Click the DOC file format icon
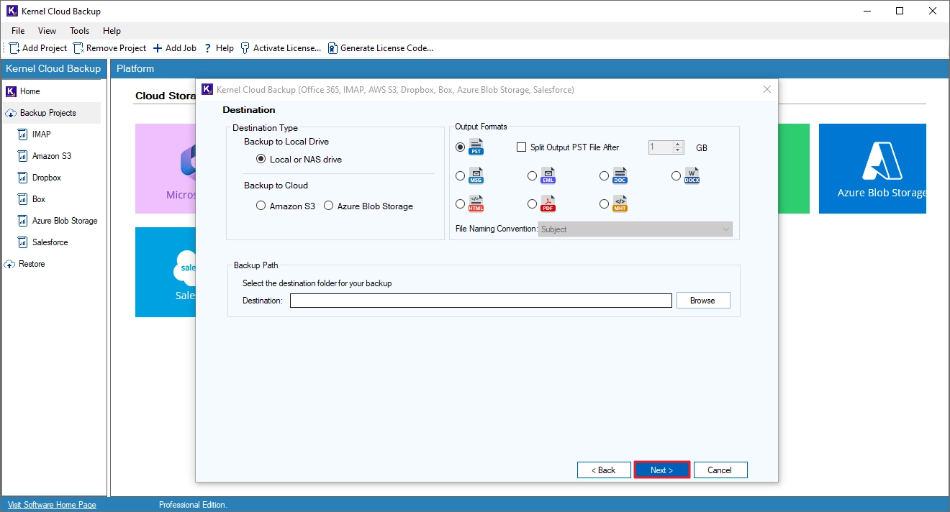The image size is (950, 512). click(620, 175)
